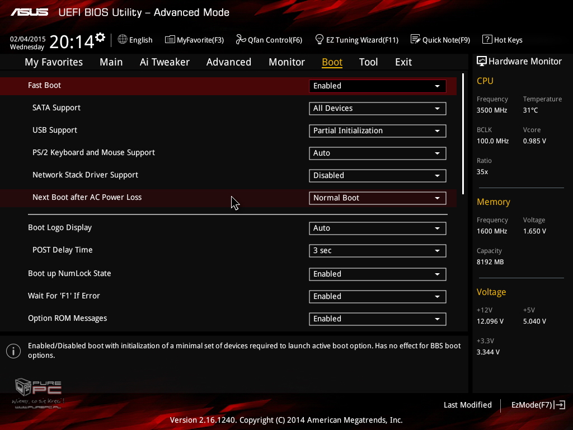
Task: Open PS/2 Keyboard and Mouse Support dropdown
Action: pos(377,153)
